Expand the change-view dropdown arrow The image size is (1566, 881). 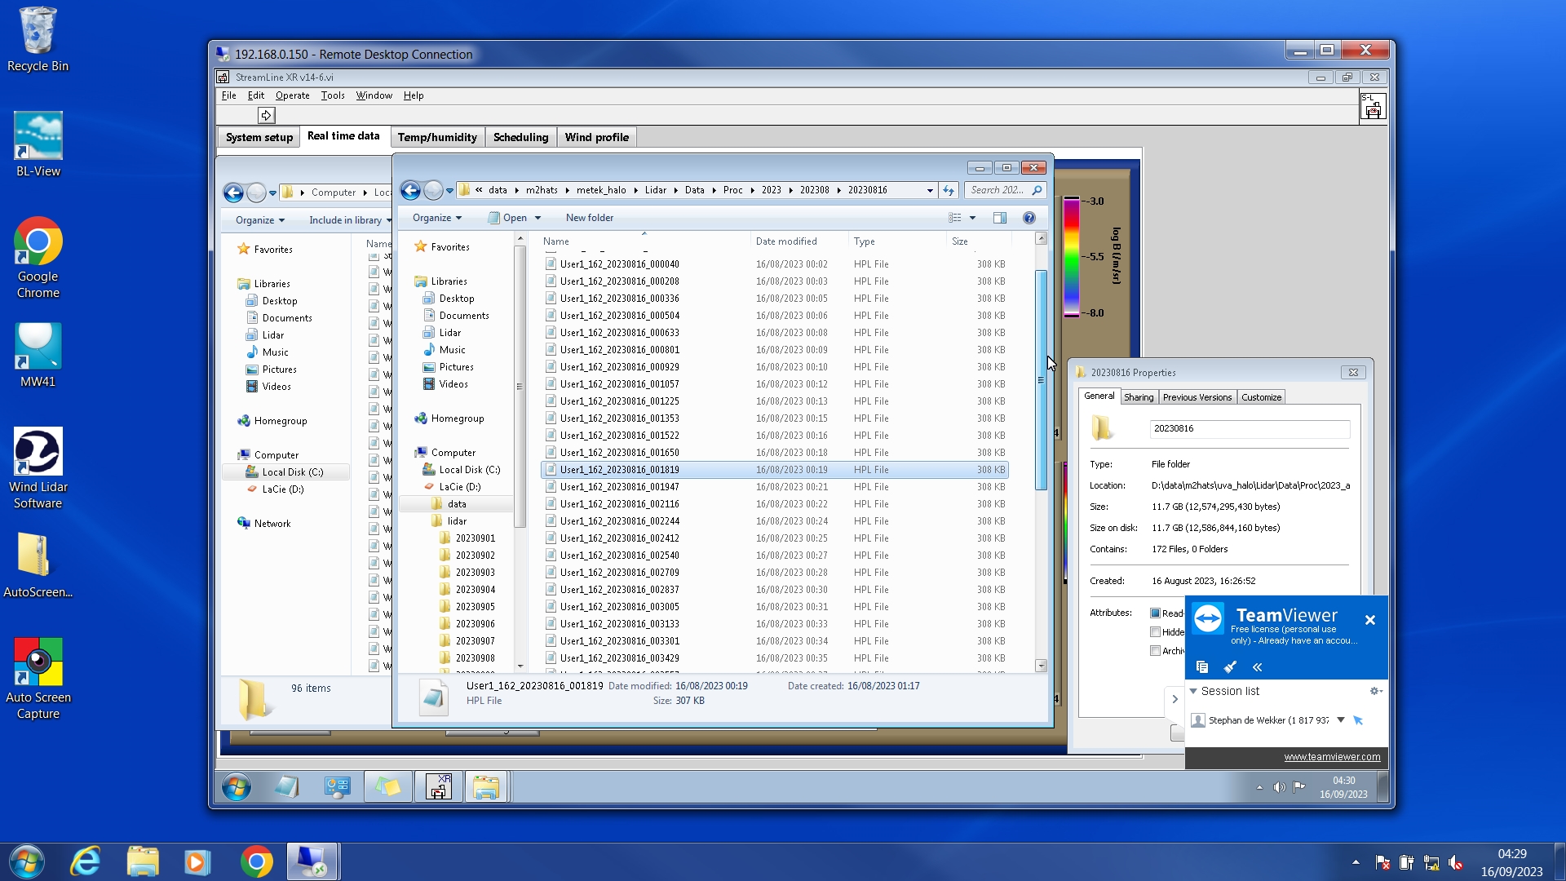[x=972, y=218]
